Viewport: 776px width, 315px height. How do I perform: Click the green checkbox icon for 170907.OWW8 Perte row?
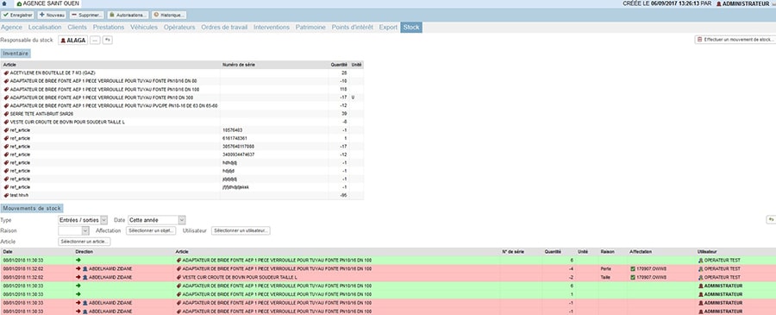point(633,269)
